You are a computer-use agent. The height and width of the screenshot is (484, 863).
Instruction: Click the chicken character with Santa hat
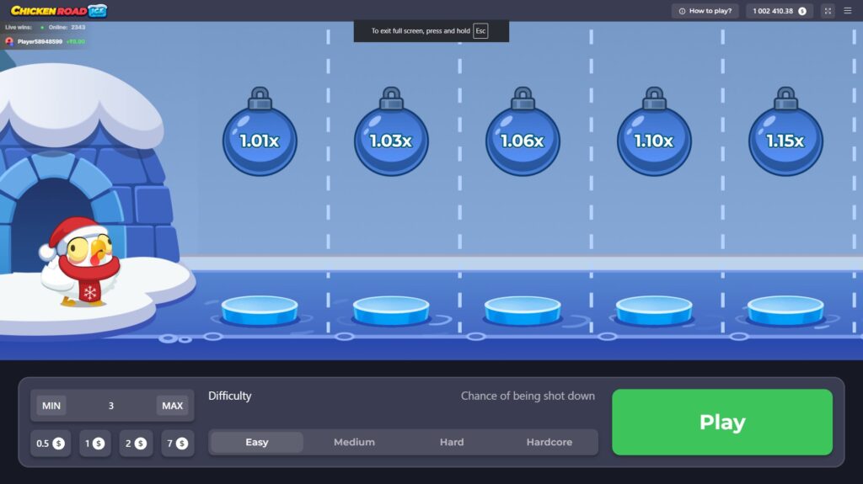click(80, 263)
